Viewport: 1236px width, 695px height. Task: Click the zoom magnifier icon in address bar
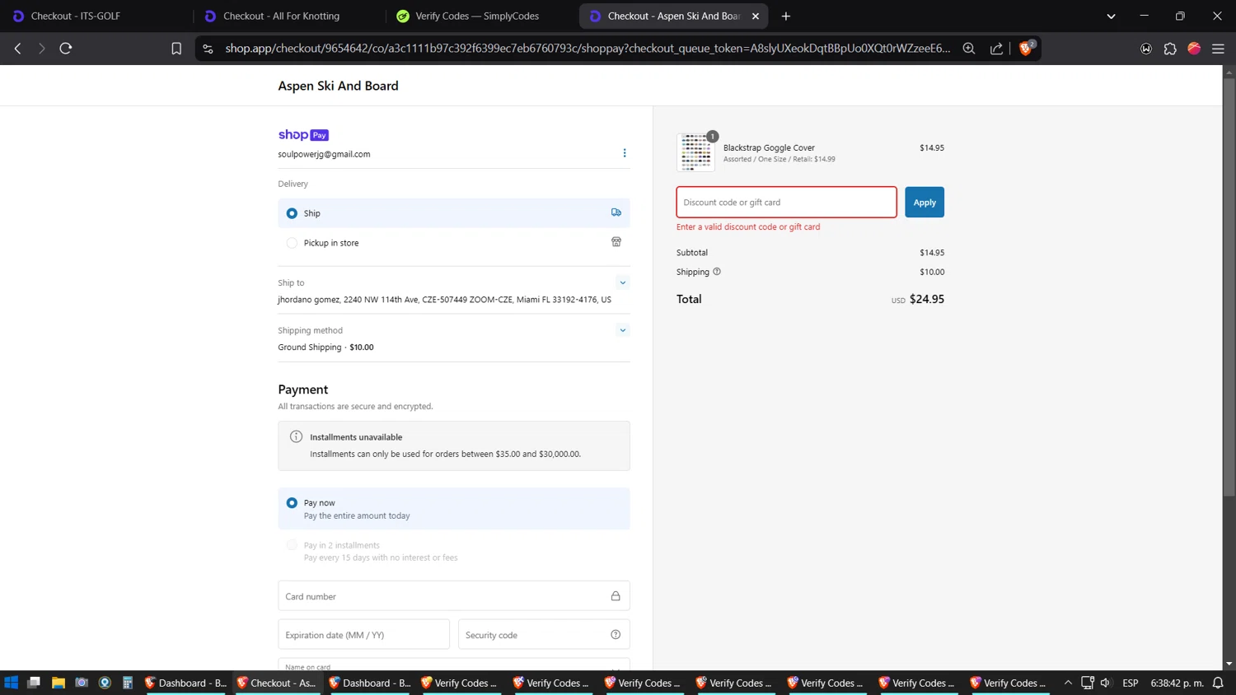(x=969, y=49)
